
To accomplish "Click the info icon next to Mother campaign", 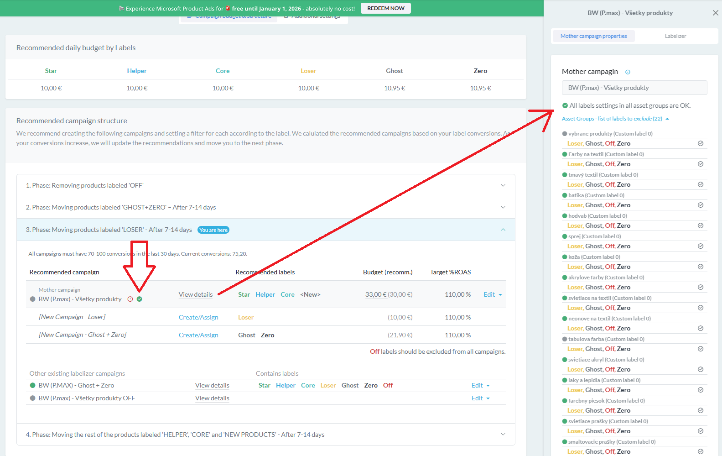I will (628, 72).
